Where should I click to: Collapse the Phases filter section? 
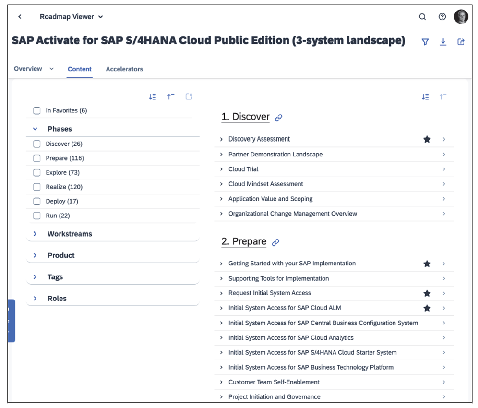35,129
